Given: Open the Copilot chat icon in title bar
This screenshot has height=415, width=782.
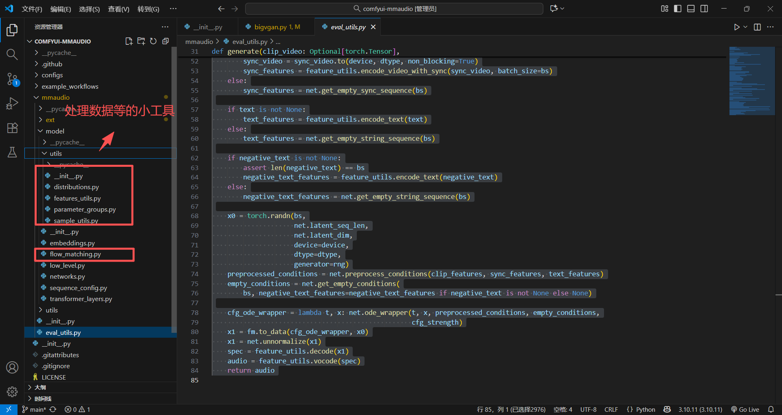Looking at the screenshot, I should point(554,9).
